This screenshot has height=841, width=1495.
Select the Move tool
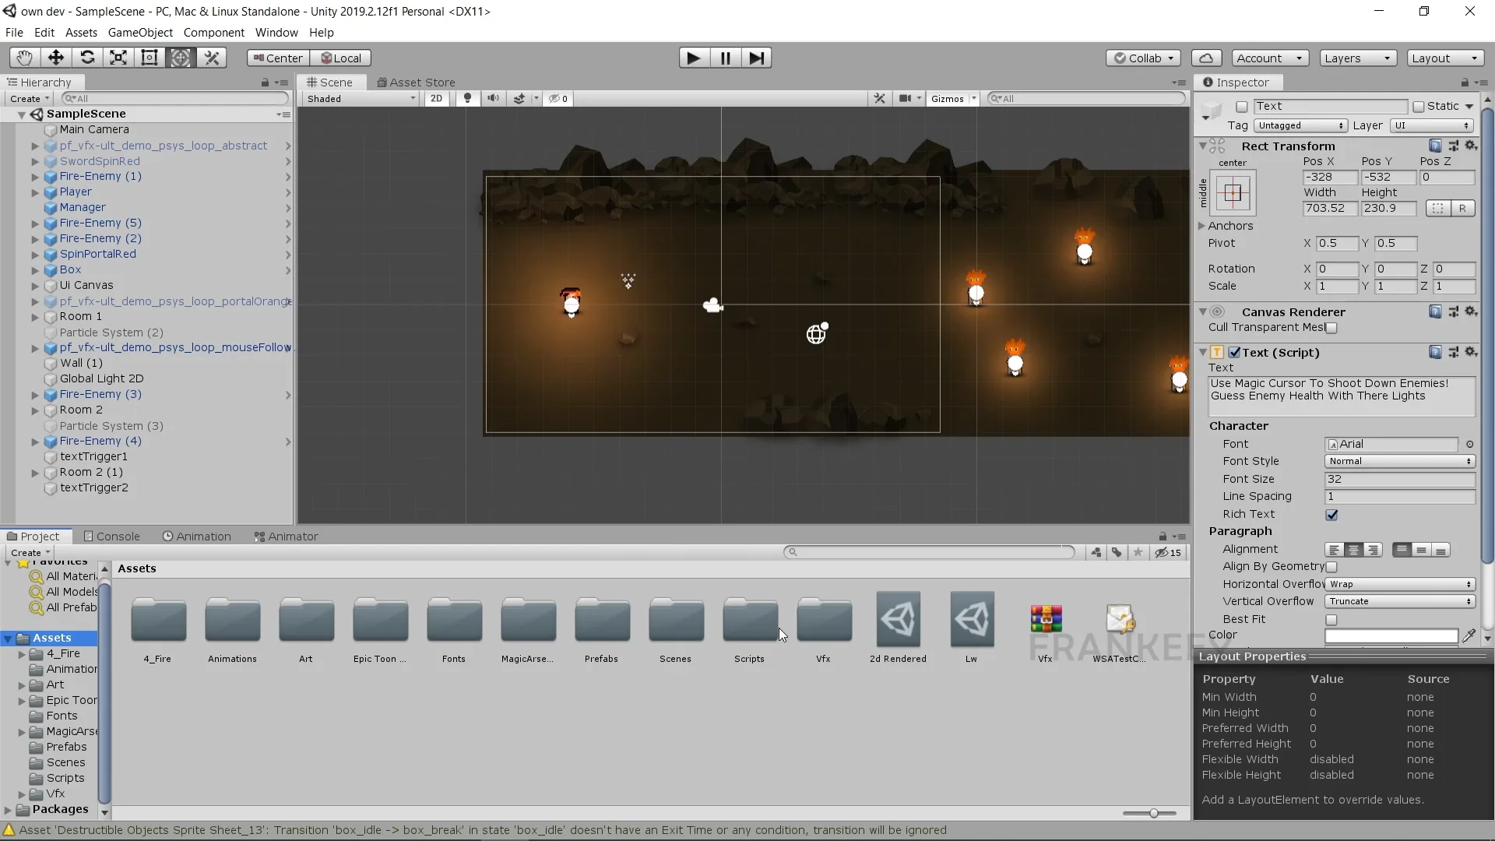pos(56,58)
